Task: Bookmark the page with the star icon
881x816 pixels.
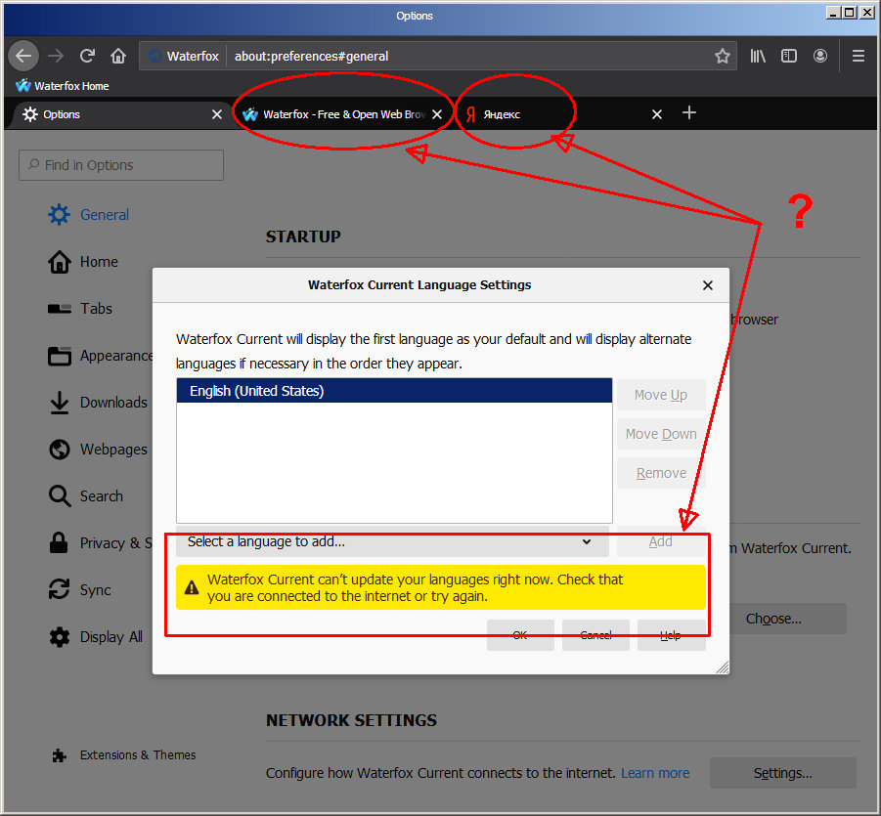Action: pyautogui.click(x=723, y=56)
